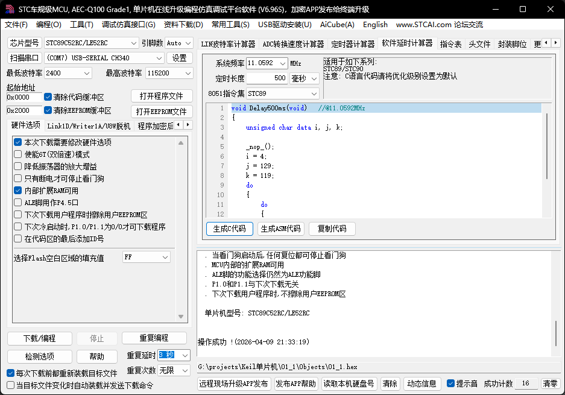Click the hardware options panel scrollbar
565x395 pixels.
pyautogui.click(x=181, y=229)
